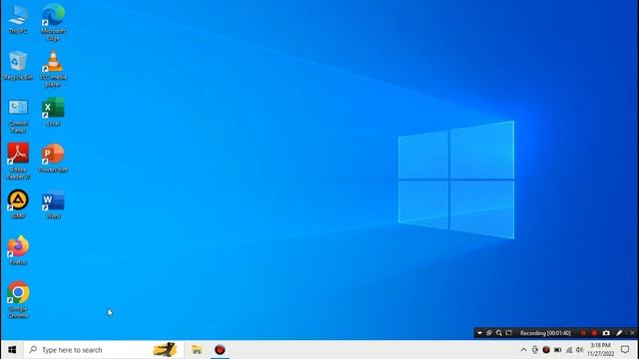Stop the recording
This screenshot has height=359, width=639.
click(595, 333)
